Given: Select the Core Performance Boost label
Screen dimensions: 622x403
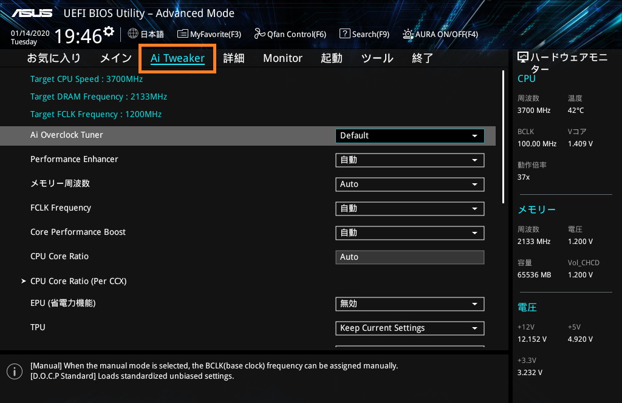Looking at the screenshot, I should [x=78, y=232].
